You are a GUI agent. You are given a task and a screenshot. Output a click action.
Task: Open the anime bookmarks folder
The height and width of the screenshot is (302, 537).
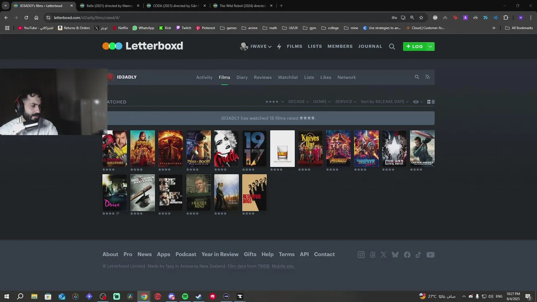(x=250, y=28)
